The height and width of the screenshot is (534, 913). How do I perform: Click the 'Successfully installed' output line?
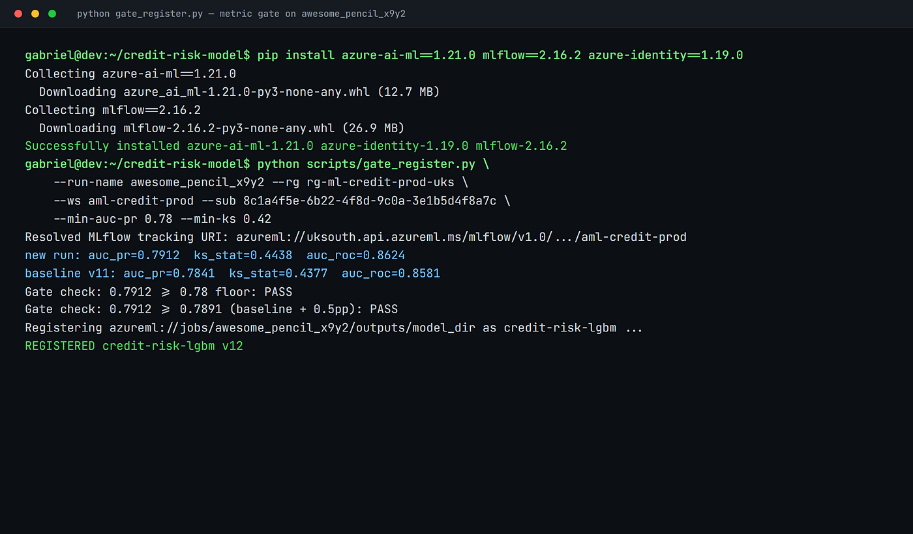tap(295, 147)
